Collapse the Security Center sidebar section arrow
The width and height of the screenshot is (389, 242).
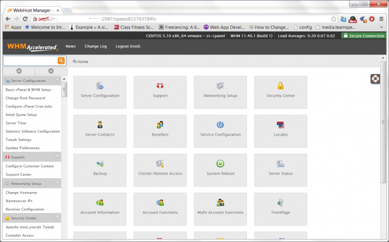(57, 218)
